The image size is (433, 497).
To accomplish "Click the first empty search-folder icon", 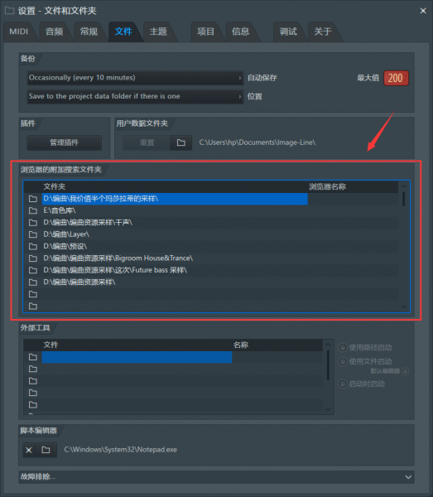I will [x=33, y=294].
